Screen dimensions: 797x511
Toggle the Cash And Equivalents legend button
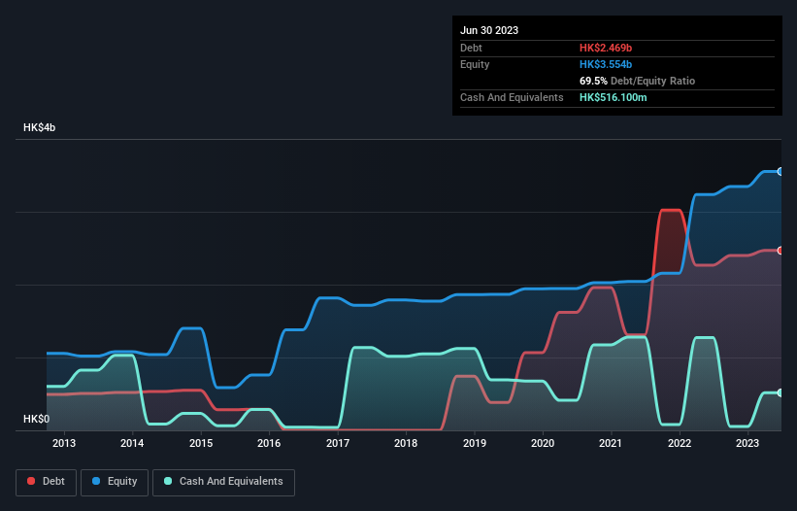click(x=223, y=482)
